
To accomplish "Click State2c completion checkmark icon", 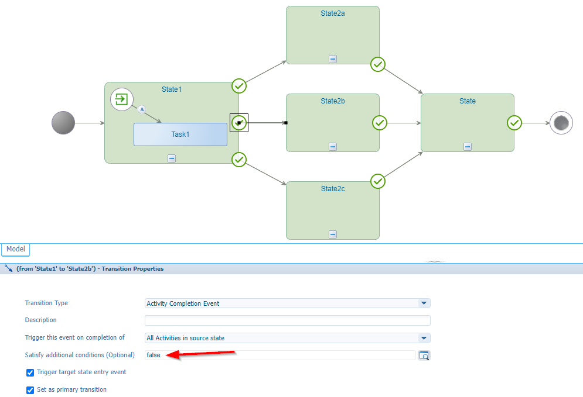I will coord(379,181).
